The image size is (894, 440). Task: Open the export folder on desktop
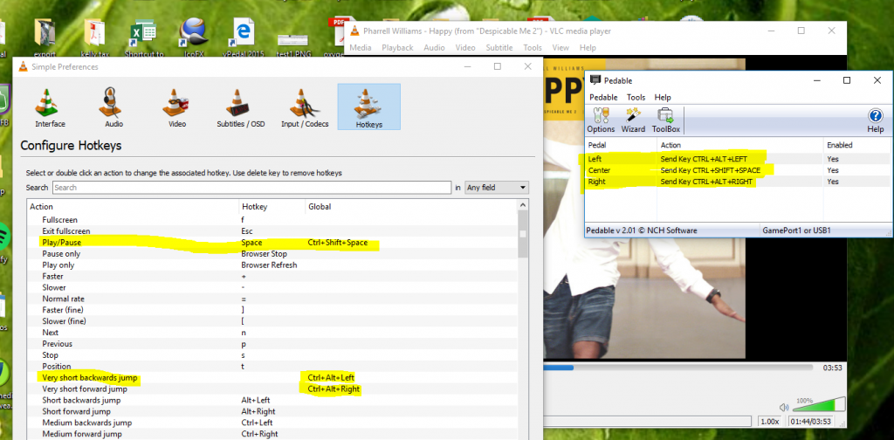coord(45,38)
